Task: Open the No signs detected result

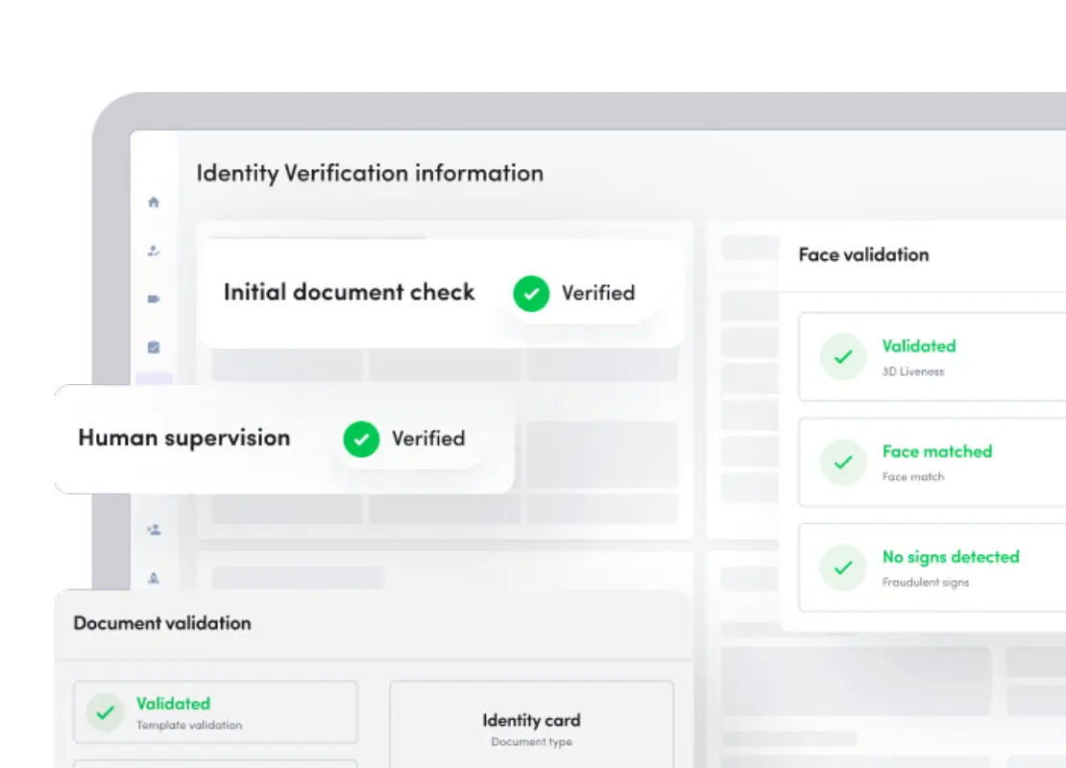Action: (x=950, y=557)
